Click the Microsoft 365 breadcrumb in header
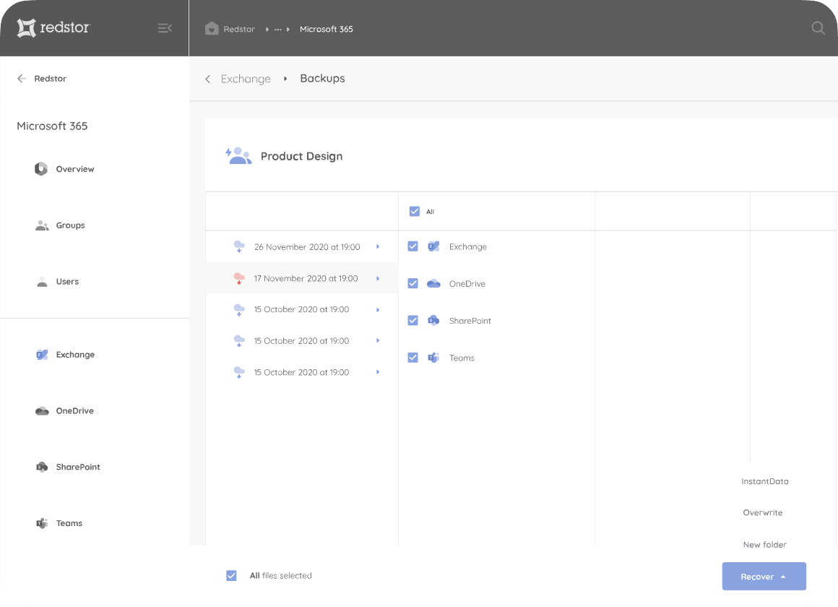Screen dimensions: 838x607 327,29
